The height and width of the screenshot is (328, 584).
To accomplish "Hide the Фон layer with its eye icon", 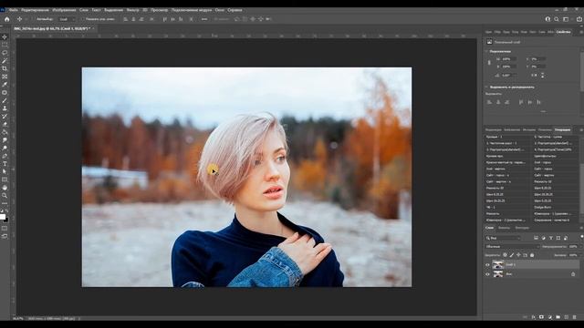I will pos(487,274).
